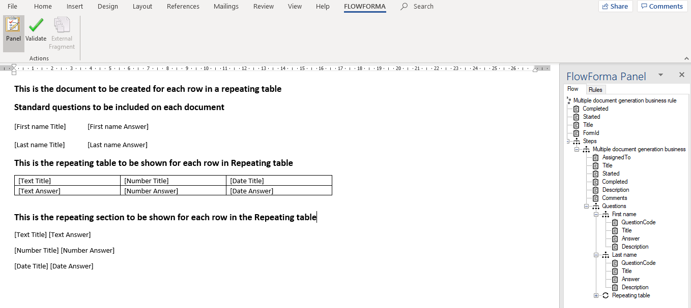Select top-level Completed tree item
The width and height of the screenshot is (691, 308).
click(x=595, y=109)
